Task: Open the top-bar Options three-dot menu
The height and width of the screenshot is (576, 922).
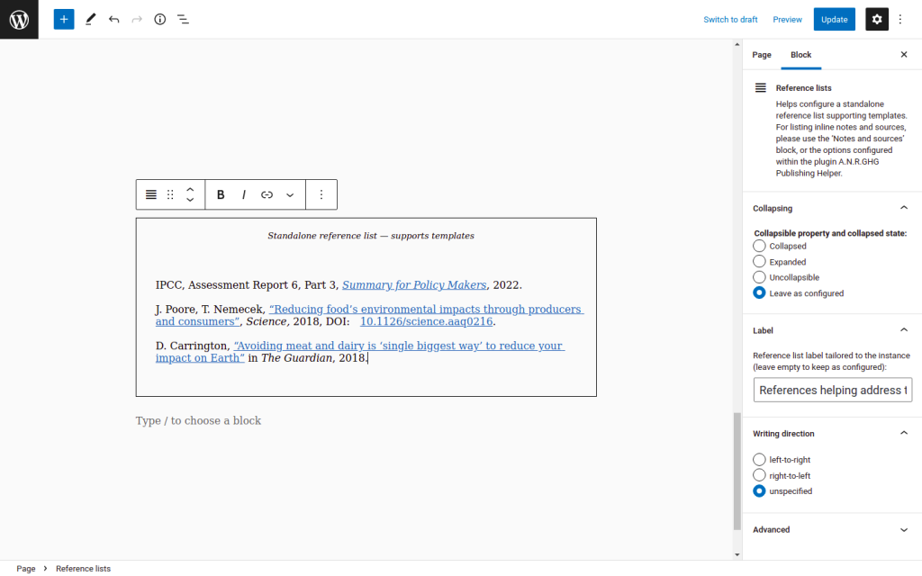Action: (x=900, y=20)
